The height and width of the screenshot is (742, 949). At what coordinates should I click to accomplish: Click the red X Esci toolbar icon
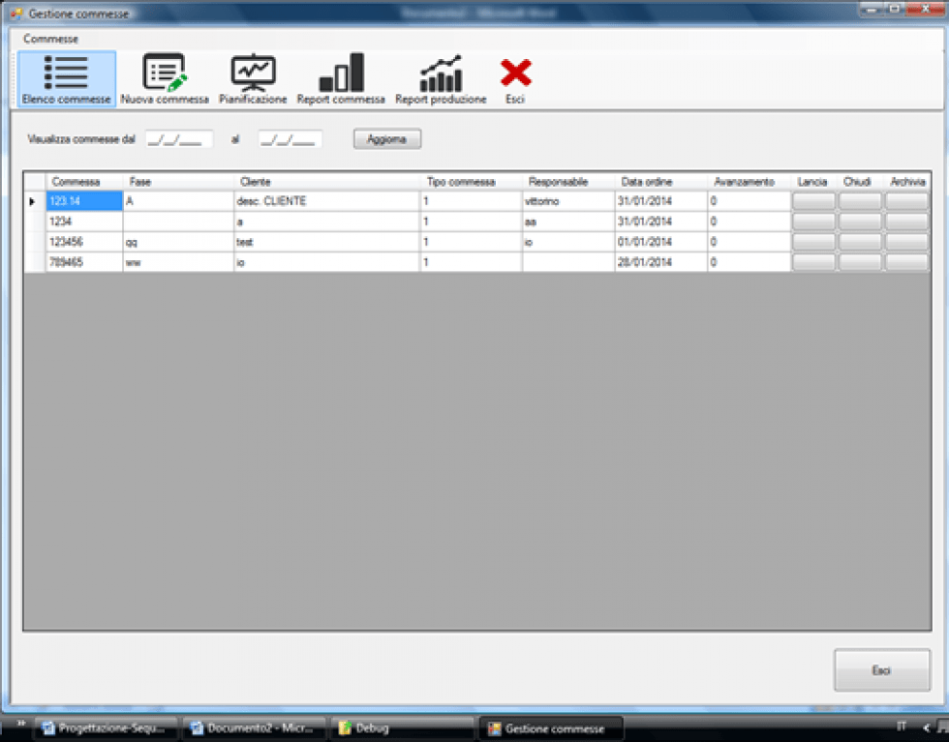pyautogui.click(x=515, y=78)
